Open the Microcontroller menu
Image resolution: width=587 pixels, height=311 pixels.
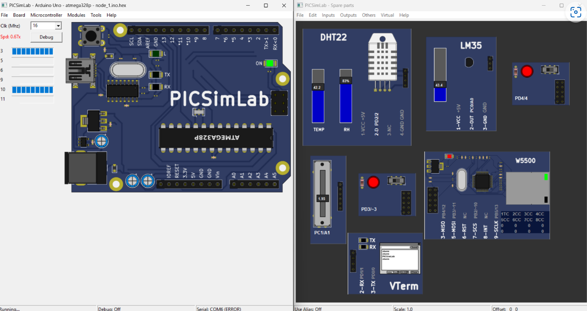46,15
